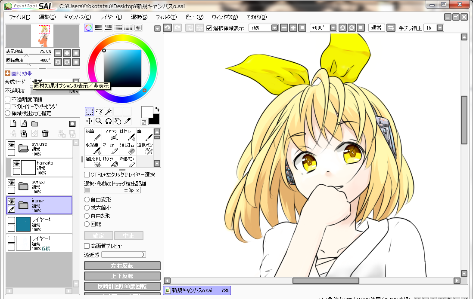The height and width of the screenshot is (299, 473).
Task: Select 自由変形 radio option
Action: [x=87, y=199]
